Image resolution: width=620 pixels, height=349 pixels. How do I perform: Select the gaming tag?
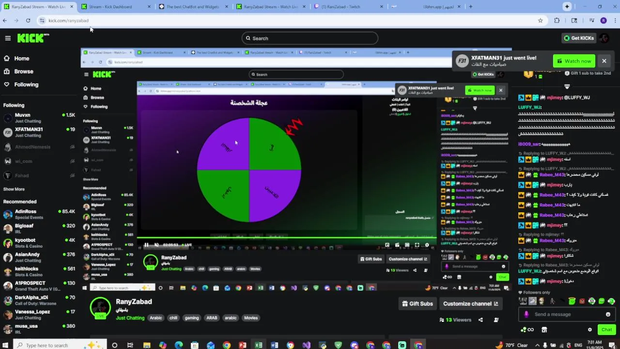tap(192, 318)
